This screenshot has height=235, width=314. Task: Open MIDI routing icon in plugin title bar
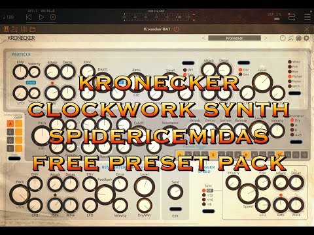tap(15, 29)
